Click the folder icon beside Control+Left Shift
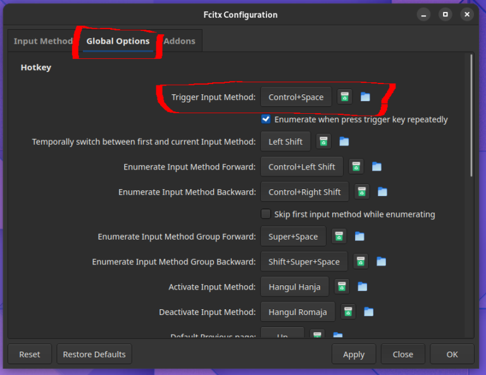The width and height of the screenshot is (486, 375). 377,167
